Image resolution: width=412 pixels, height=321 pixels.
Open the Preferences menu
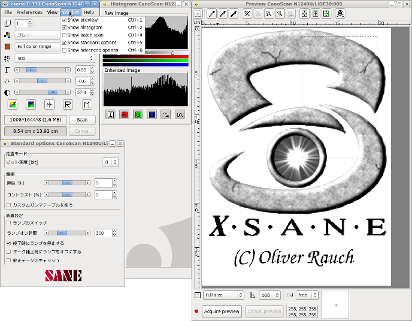click(29, 13)
